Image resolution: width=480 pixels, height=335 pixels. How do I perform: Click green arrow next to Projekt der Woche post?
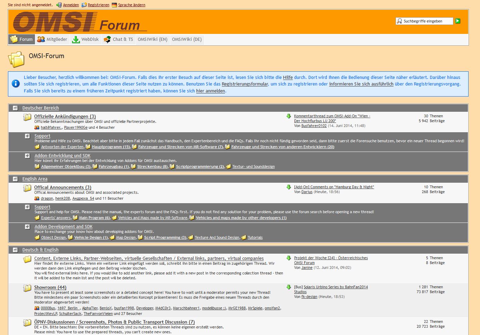(x=289, y=258)
